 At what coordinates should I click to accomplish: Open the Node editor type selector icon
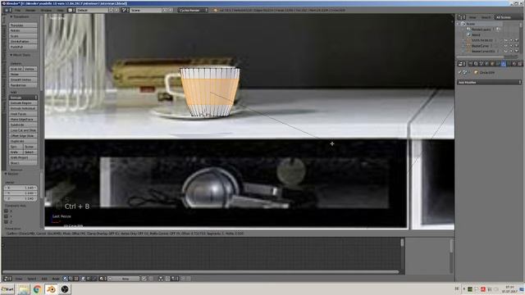[7, 279]
